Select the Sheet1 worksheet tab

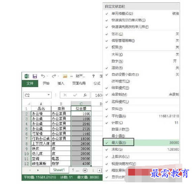click(59, 170)
